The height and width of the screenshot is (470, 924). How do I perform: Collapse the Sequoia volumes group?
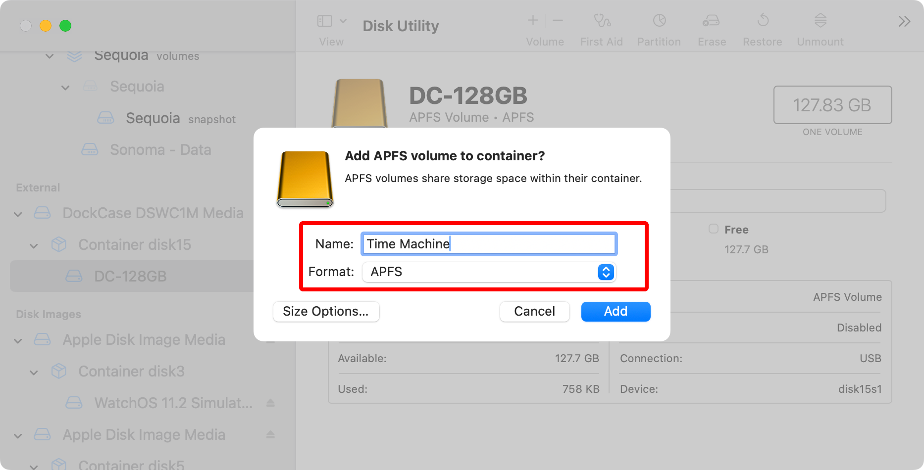click(x=50, y=56)
